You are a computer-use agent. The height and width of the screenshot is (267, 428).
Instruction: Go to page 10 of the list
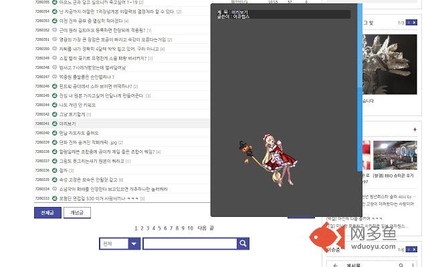190,228
